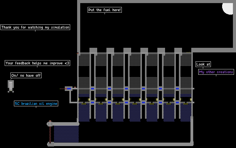Click the white sun circle in corner

228,9
